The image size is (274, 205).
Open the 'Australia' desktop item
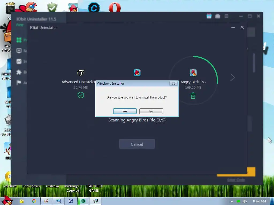pos(52,186)
